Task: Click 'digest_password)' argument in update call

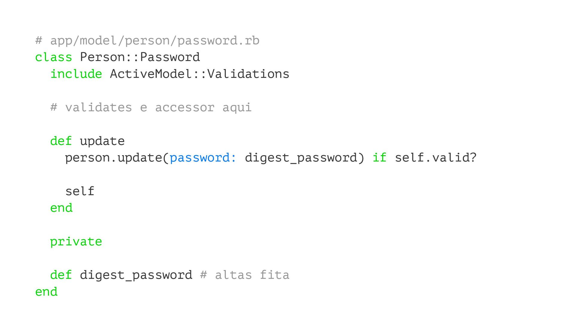Action: click(304, 158)
